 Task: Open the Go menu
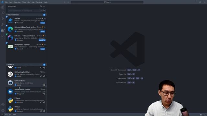(29, 2)
